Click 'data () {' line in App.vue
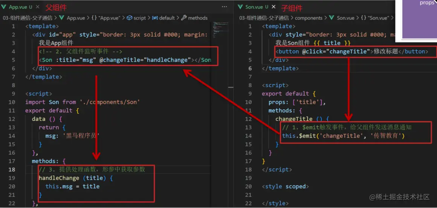 point(47,119)
